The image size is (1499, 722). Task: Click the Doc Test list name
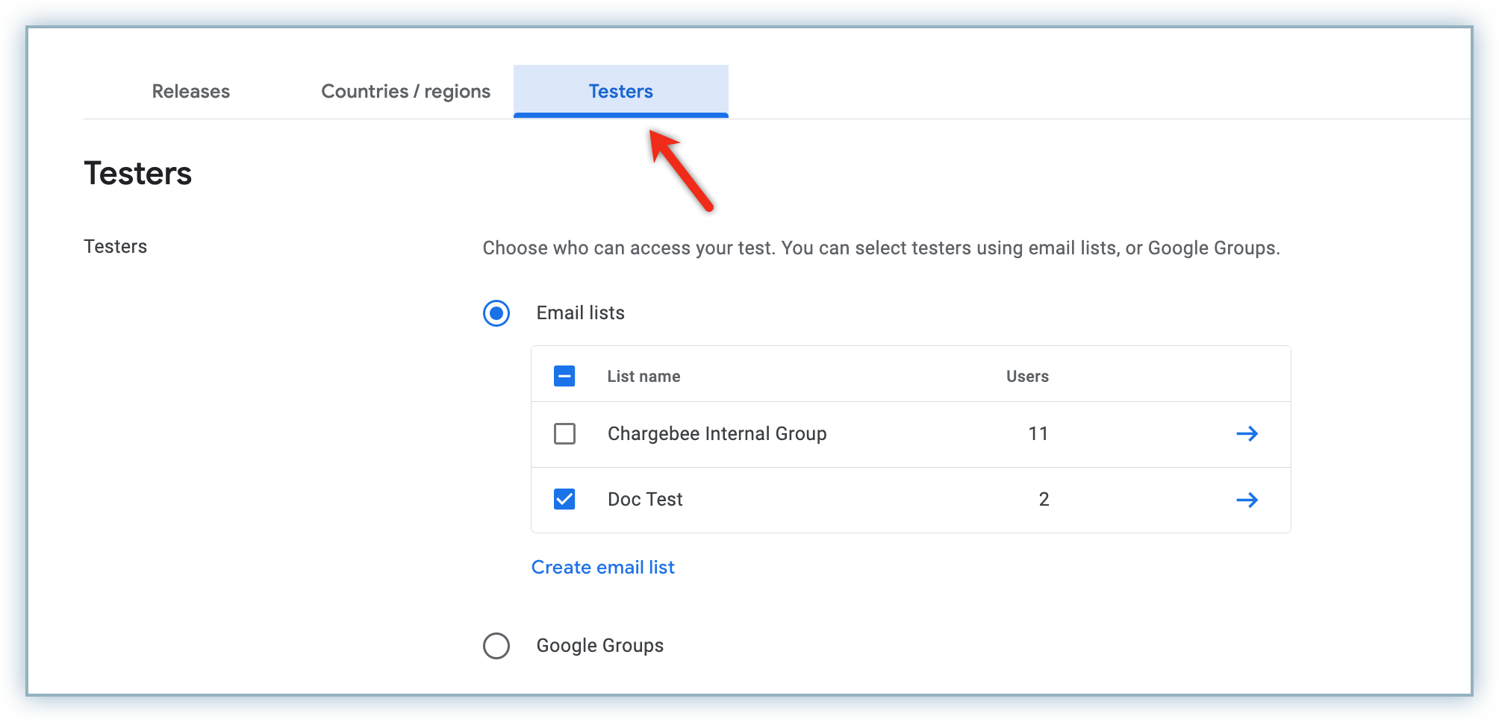click(645, 500)
